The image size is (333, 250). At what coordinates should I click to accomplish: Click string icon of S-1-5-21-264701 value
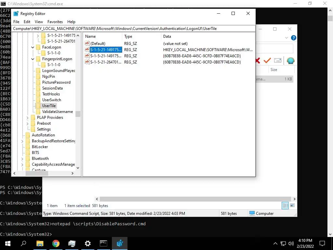click(87, 62)
